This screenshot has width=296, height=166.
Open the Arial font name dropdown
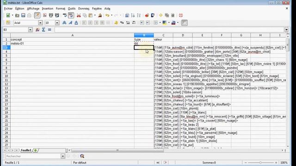(40, 23)
